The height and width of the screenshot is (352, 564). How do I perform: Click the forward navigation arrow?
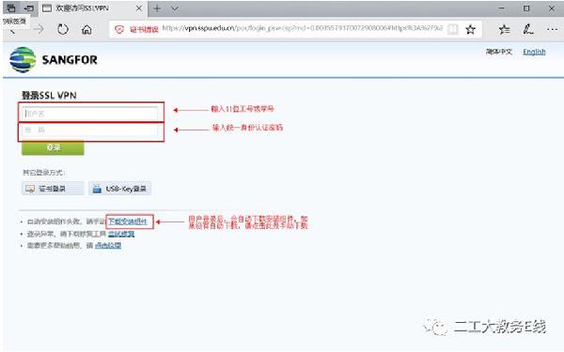[39, 29]
